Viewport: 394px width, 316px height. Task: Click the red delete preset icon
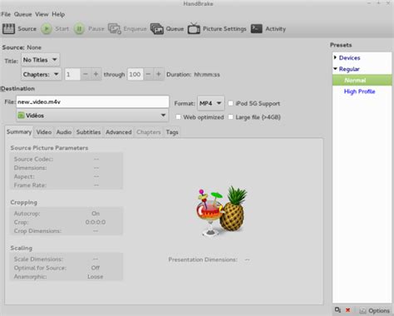(348, 310)
